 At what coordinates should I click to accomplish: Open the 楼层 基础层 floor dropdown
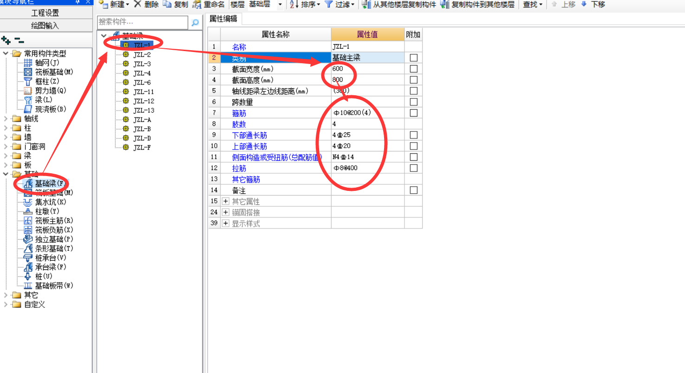click(280, 5)
